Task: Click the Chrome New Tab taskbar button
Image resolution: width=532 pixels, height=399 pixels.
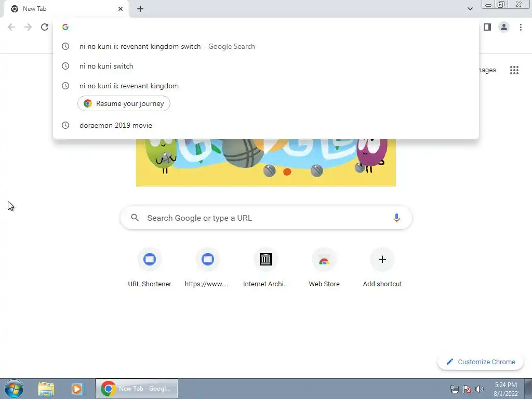Action: (x=137, y=389)
